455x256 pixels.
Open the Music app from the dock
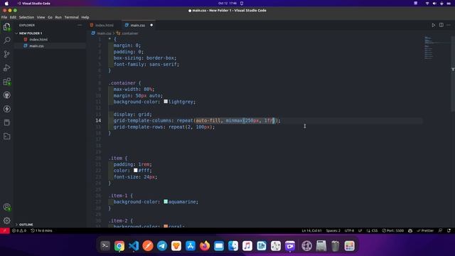(x=247, y=246)
